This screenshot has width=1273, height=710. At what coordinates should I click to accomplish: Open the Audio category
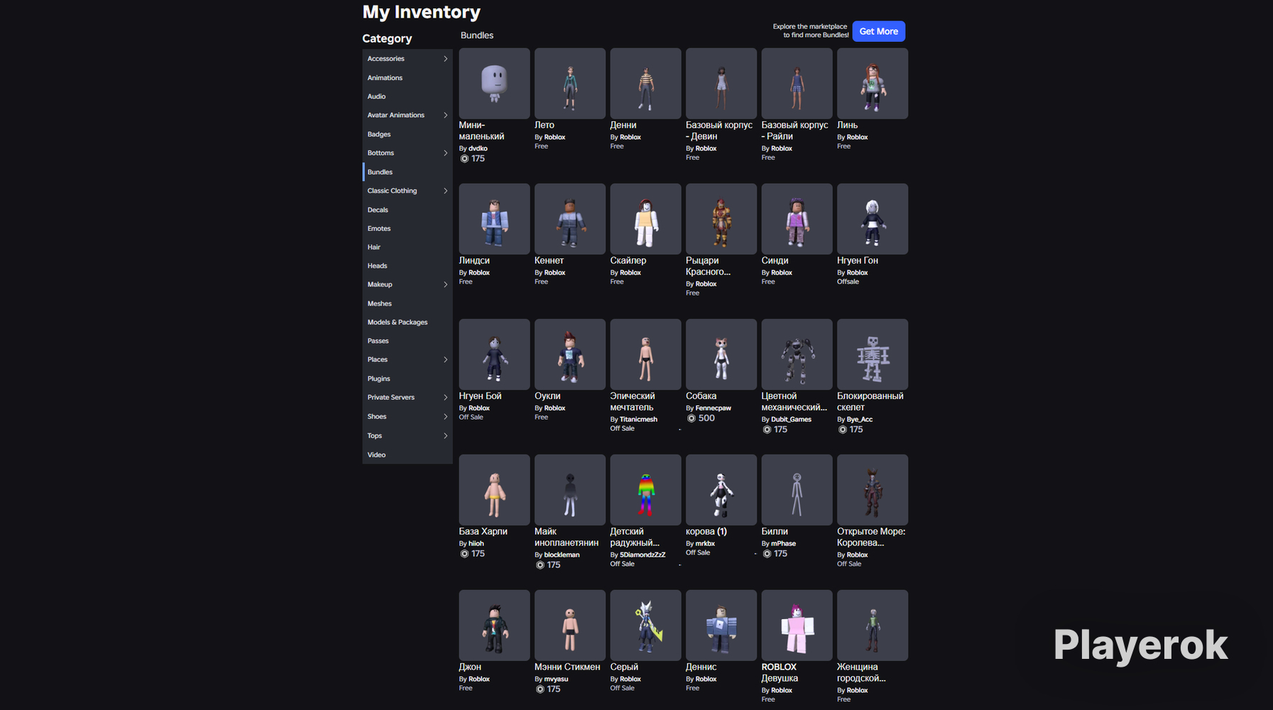408,97
